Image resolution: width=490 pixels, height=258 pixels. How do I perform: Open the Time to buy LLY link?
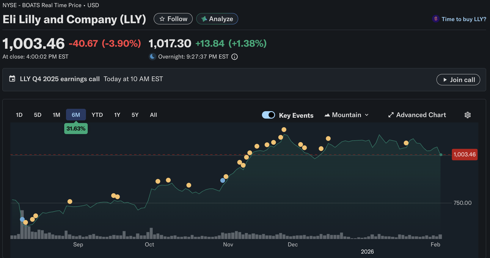click(x=464, y=19)
